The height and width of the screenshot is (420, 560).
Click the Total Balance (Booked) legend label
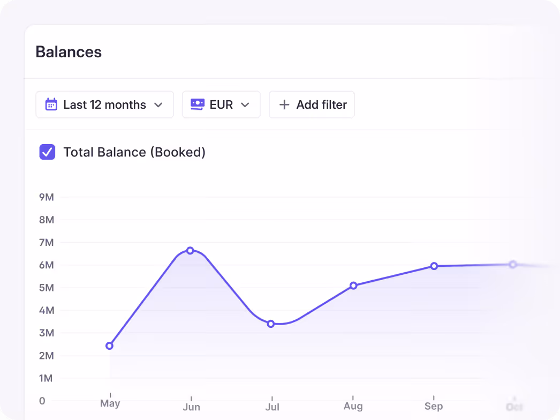pos(134,152)
